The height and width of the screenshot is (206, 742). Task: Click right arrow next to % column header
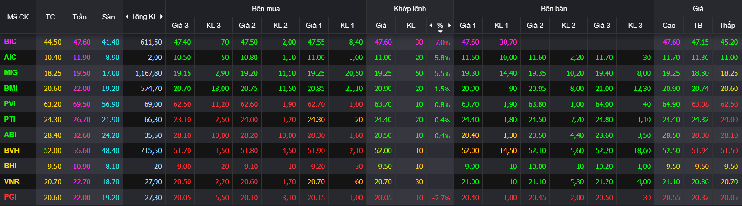pos(449,25)
